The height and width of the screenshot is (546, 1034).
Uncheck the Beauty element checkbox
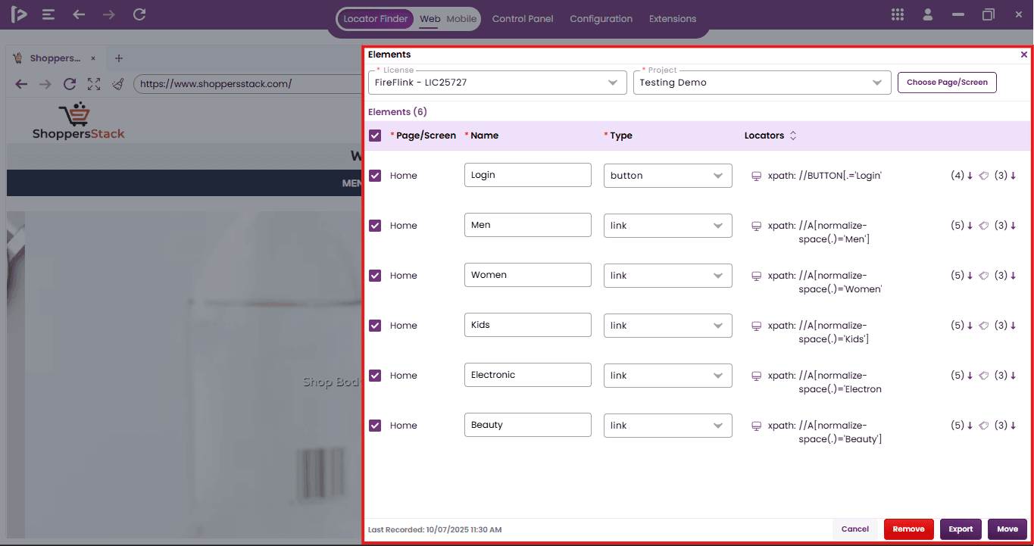point(375,426)
